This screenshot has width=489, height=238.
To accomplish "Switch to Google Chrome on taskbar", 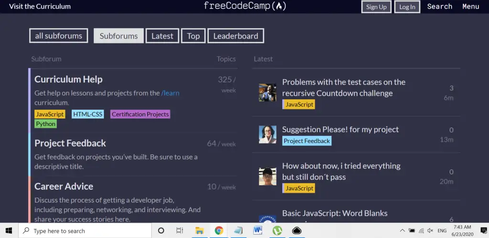I will (219, 230).
